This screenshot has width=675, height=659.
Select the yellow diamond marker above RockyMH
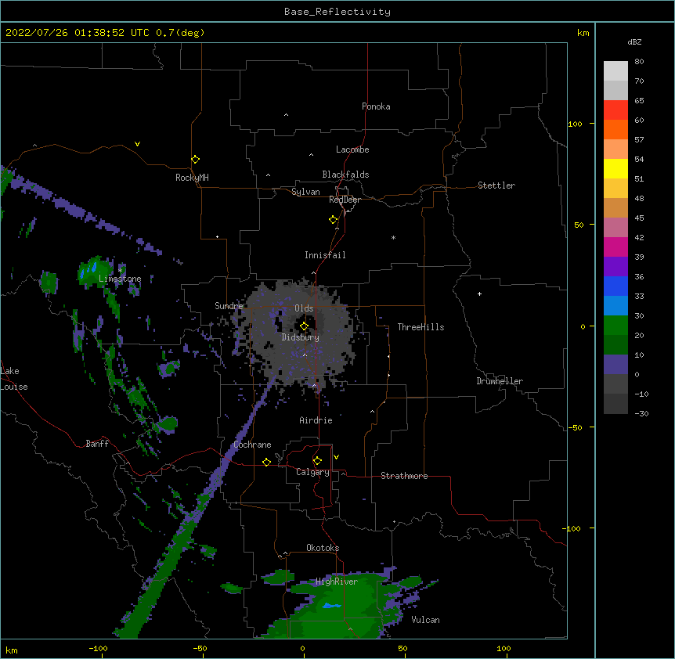[x=195, y=160]
